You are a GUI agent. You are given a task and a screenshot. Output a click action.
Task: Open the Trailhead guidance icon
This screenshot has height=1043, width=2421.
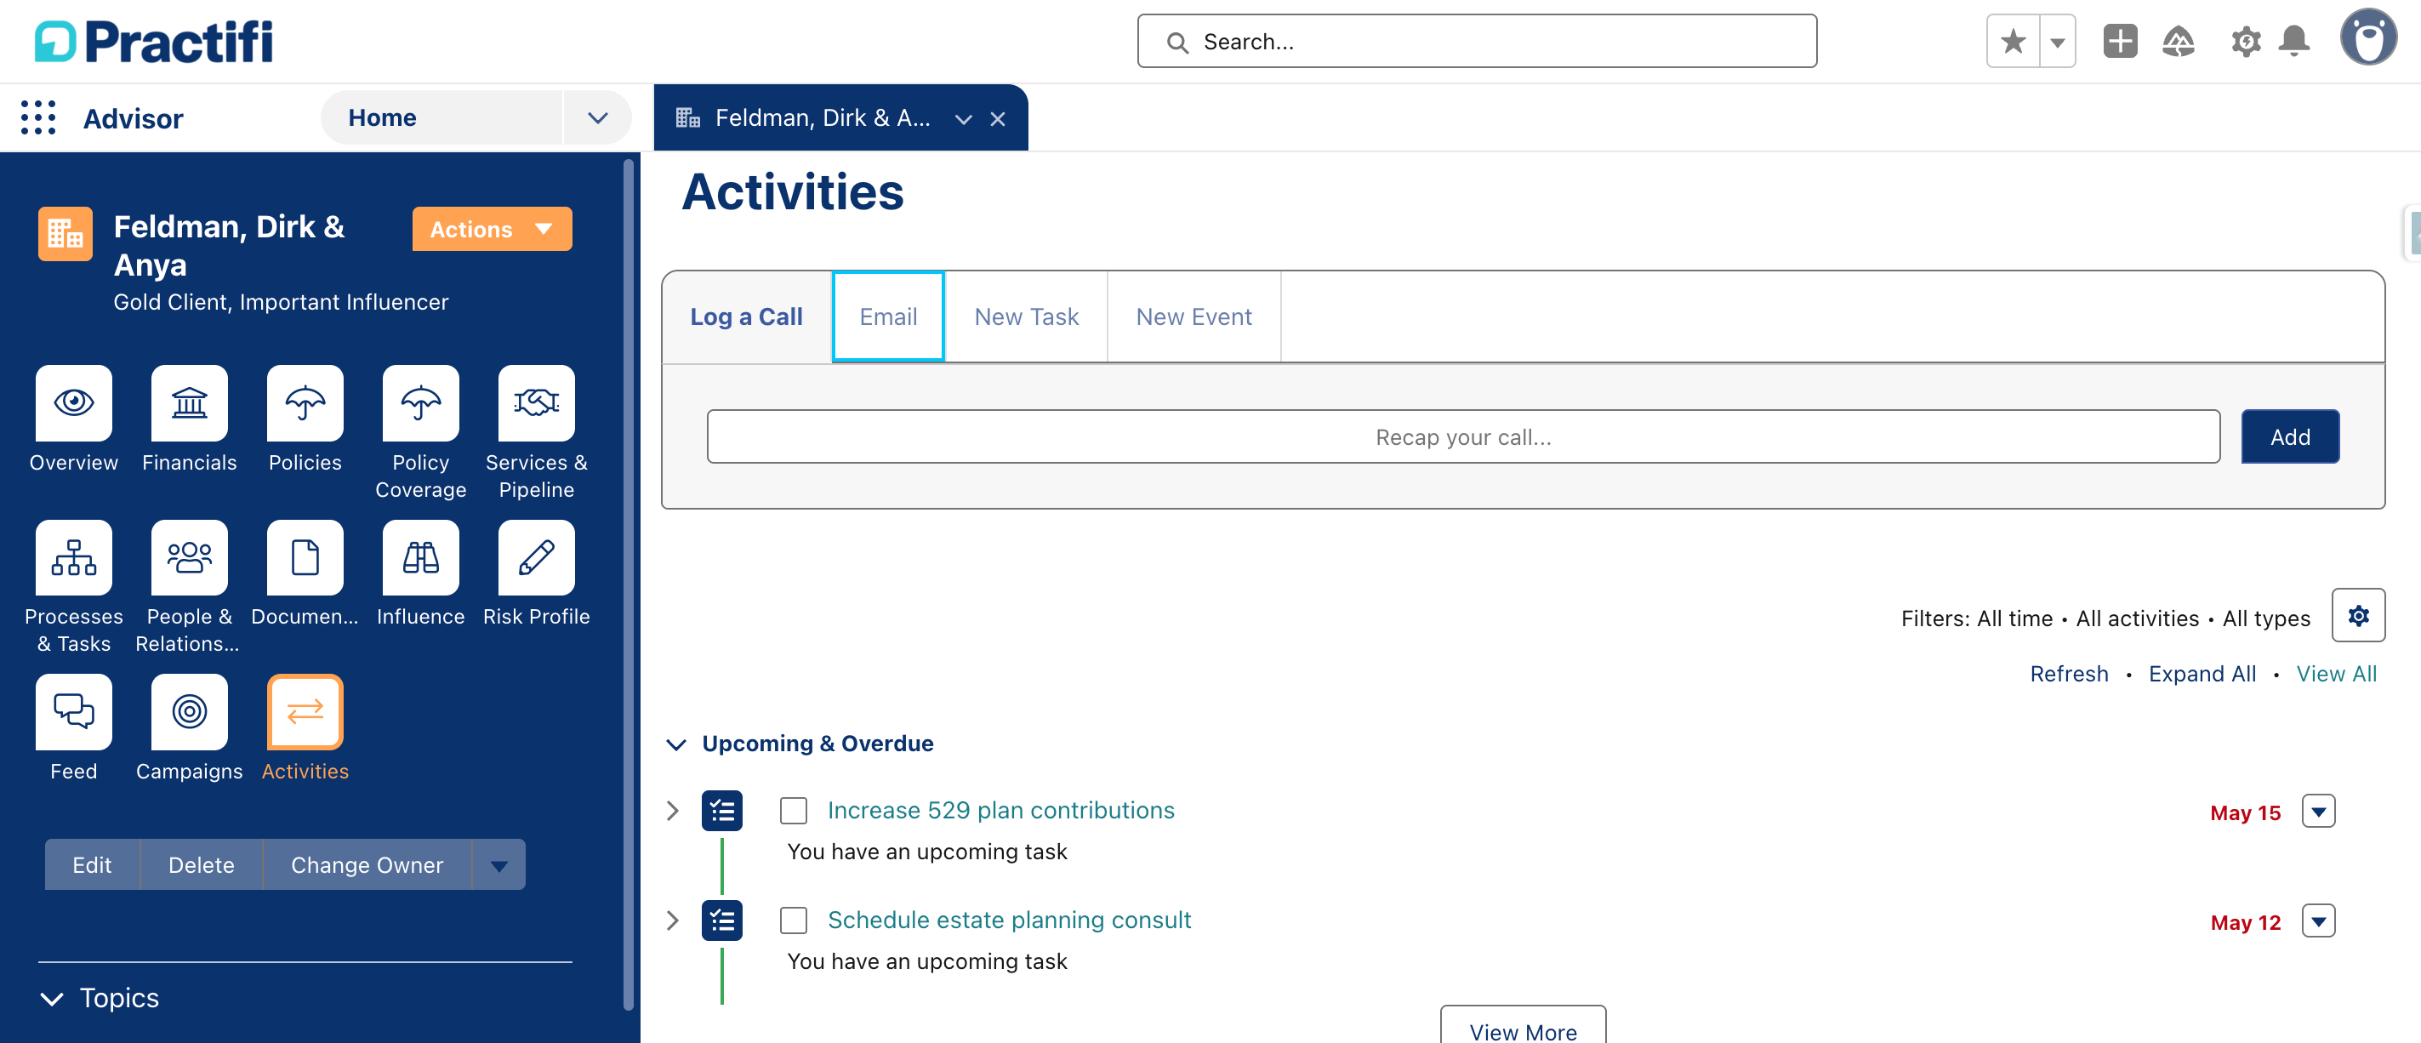(2178, 42)
